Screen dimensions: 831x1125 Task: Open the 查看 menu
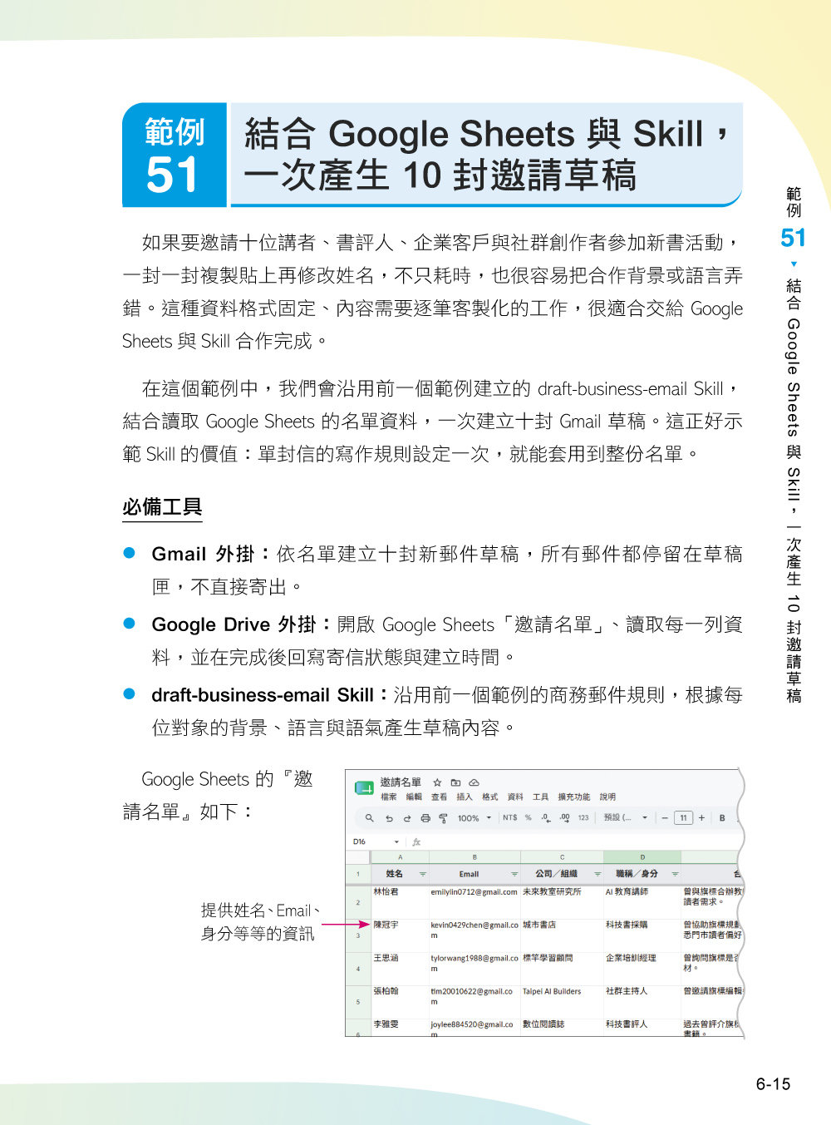click(x=439, y=797)
